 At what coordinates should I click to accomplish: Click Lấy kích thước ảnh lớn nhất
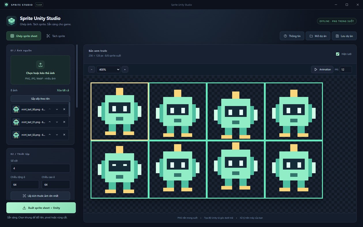point(40,196)
